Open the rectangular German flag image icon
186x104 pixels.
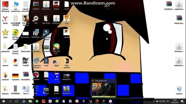pyautogui.click(x=15, y=77)
